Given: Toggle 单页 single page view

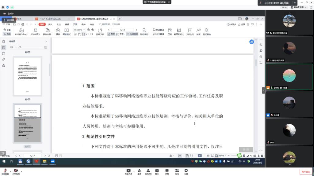Looking at the screenshot, I should (x=111, y=34).
